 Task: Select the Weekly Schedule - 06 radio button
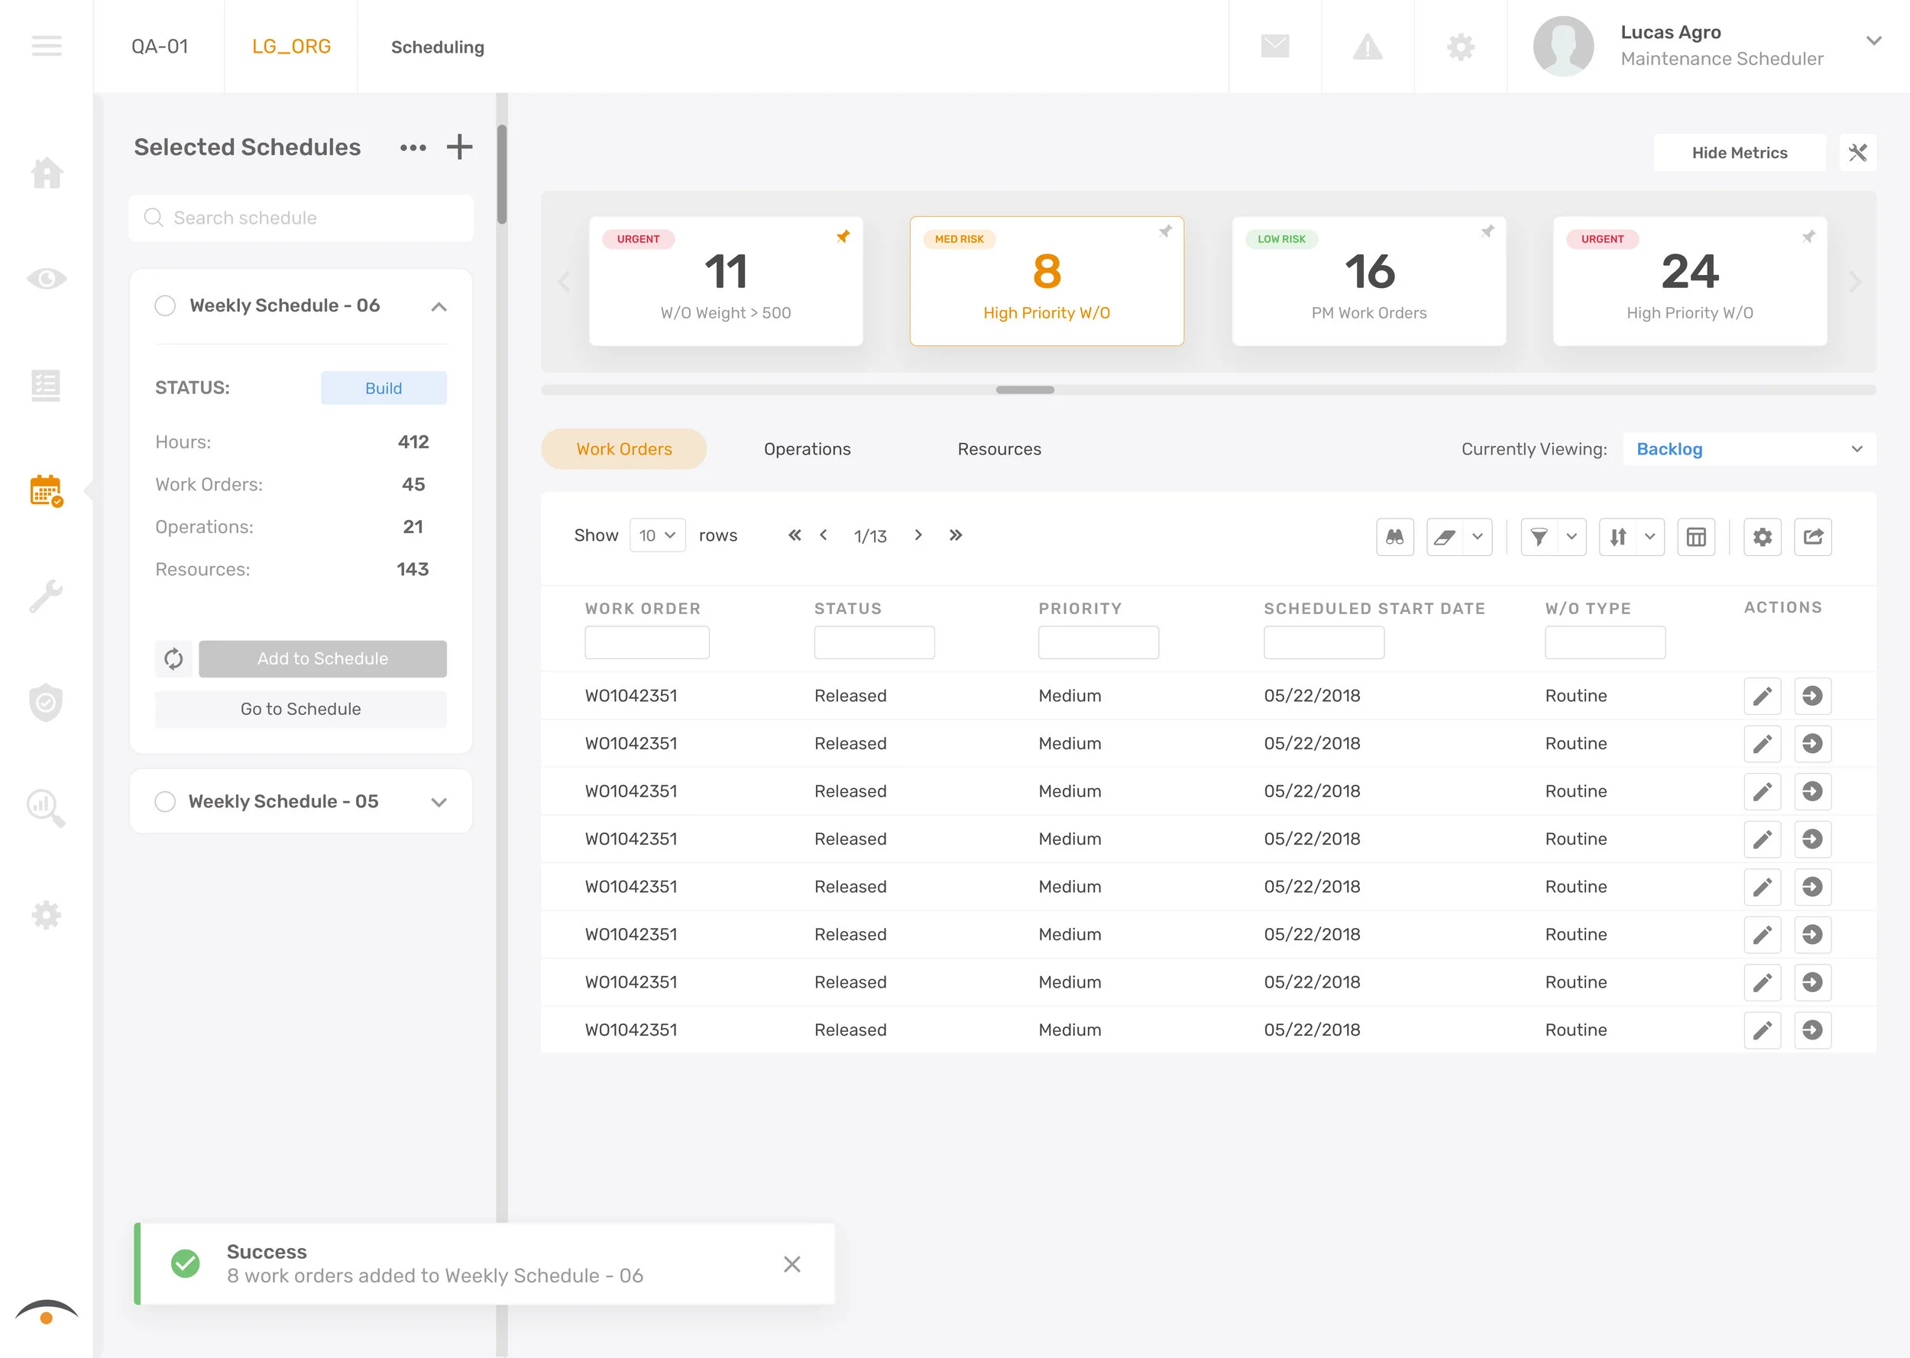166,306
